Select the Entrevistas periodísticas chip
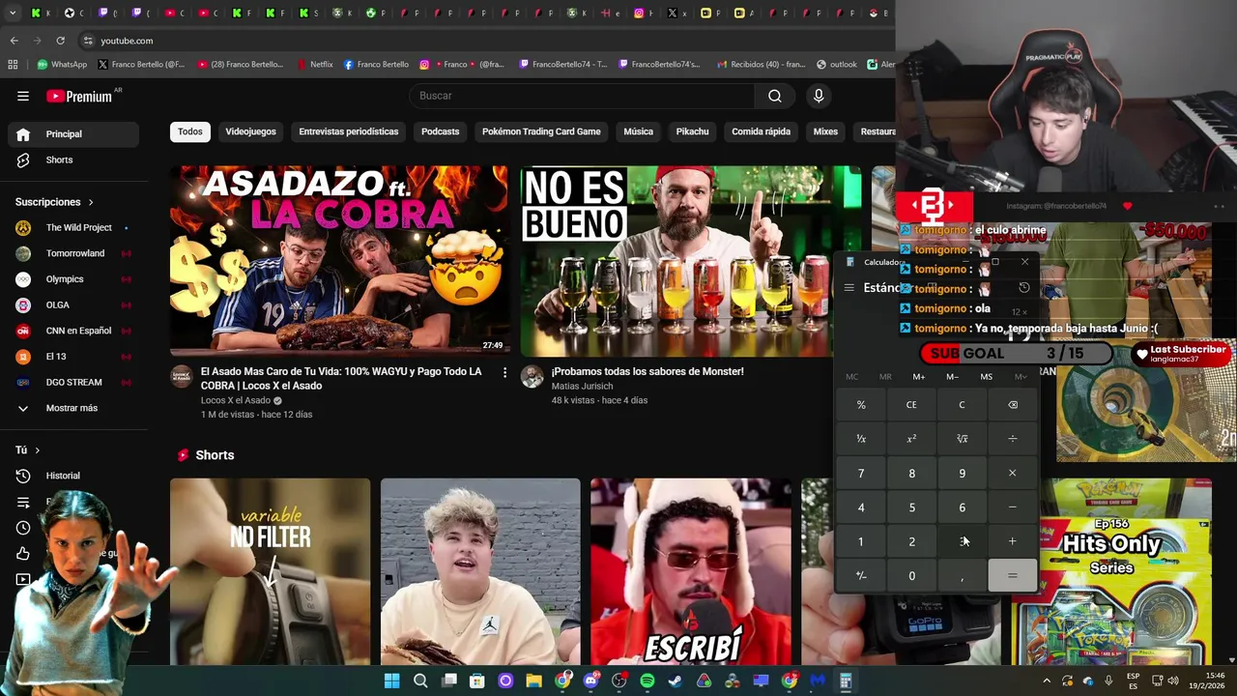The image size is (1237, 696). point(349,131)
